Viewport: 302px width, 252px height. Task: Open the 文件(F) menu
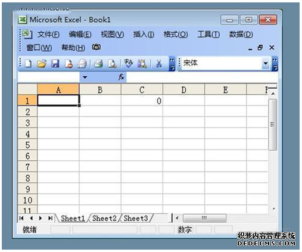click(48, 35)
